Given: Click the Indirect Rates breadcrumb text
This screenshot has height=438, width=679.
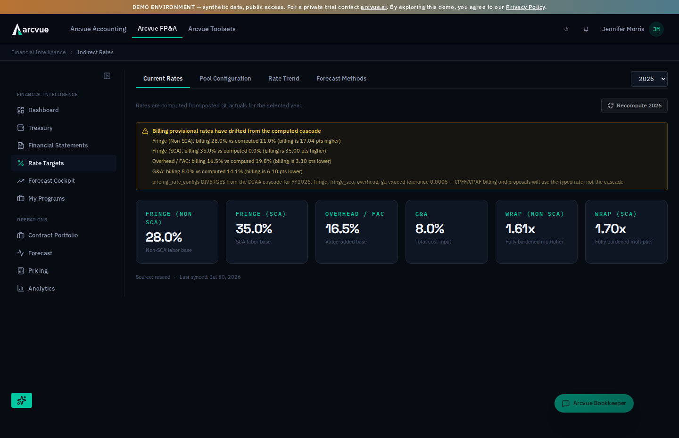Looking at the screenshot, I should tap(95, 52).
